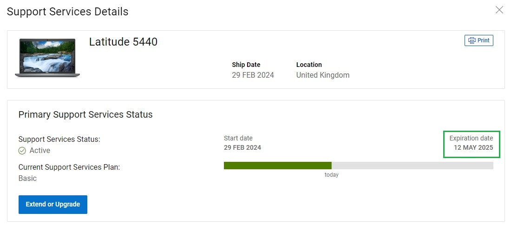This screenshot has width=511, height=226.
Task: Click the green Active checkmark icon
Action: tap(22, 151)
